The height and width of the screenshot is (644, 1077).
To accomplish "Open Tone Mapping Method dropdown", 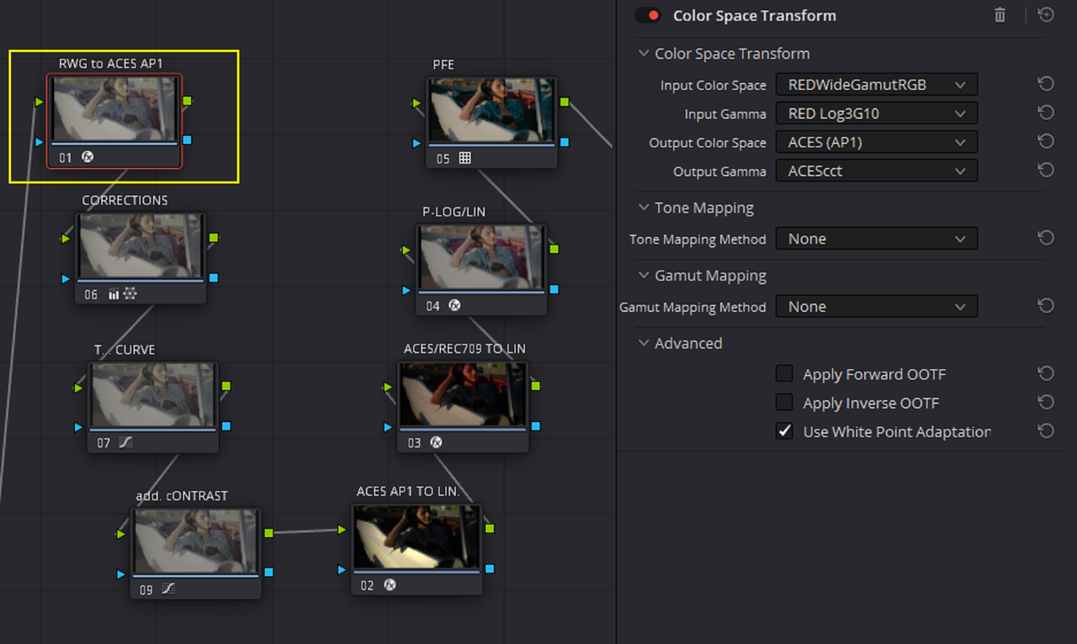I will [x=877, y=239].
